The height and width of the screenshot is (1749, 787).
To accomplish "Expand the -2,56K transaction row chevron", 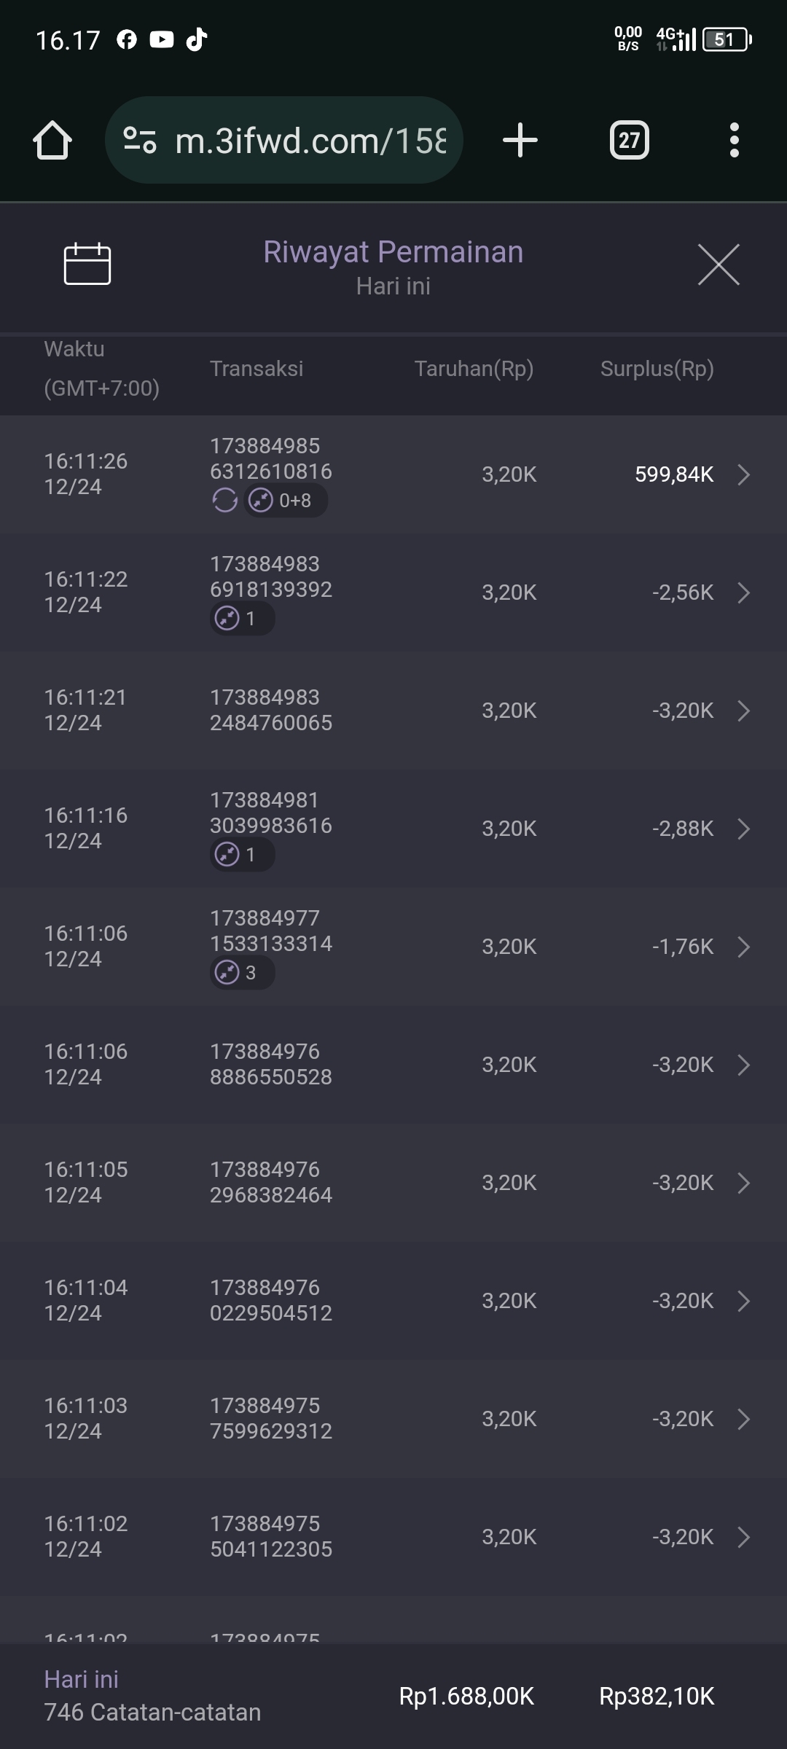I will point(743,592).
